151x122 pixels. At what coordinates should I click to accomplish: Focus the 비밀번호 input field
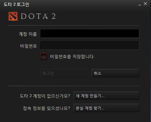tap(90, 46)
